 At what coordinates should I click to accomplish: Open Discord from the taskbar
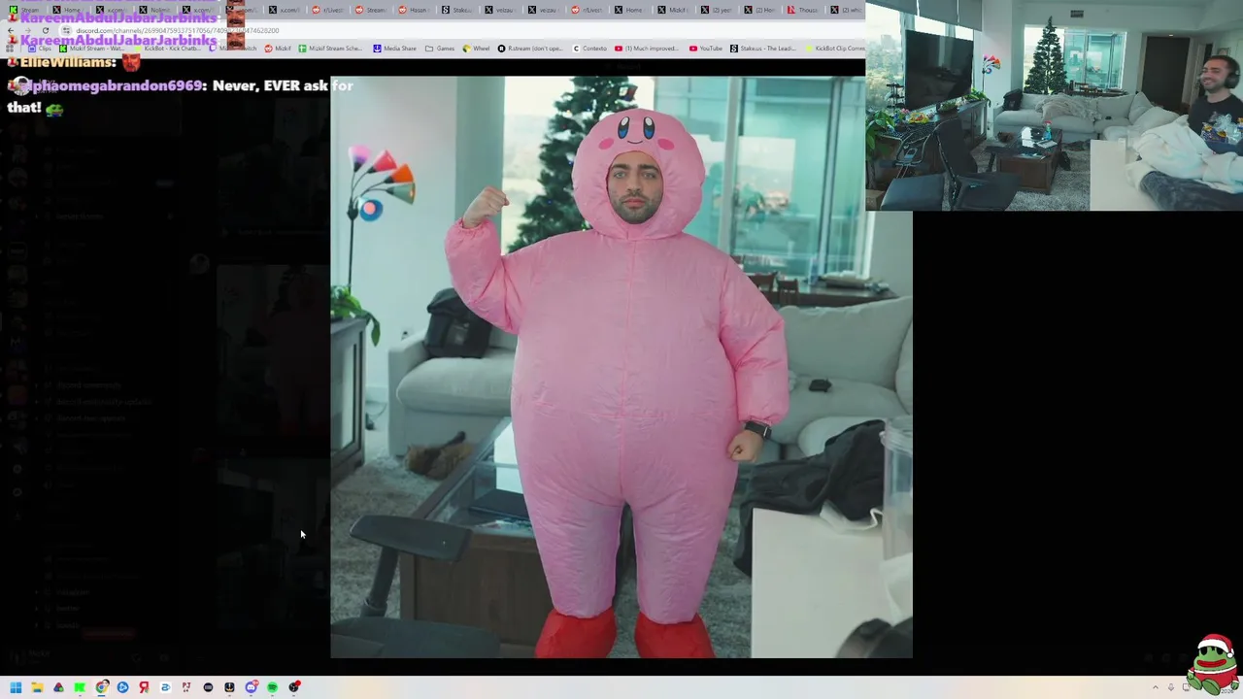click(251, 687)
